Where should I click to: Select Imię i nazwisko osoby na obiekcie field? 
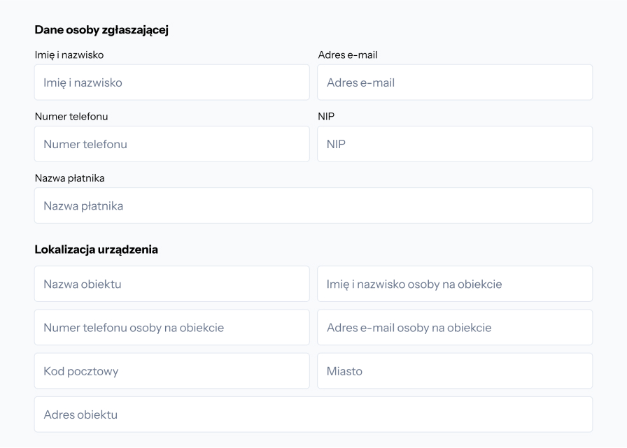click(x=455, y=284)
